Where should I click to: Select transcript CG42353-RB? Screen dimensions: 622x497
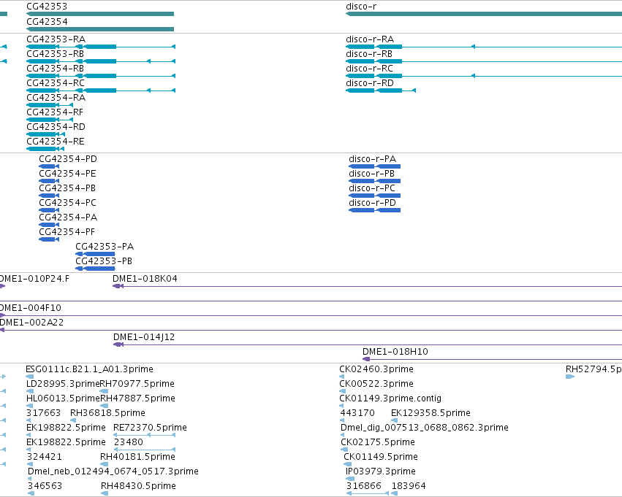[x=55, y=54]
